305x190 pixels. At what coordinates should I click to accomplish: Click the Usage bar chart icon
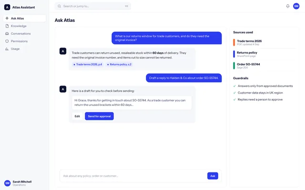[7, 49]
